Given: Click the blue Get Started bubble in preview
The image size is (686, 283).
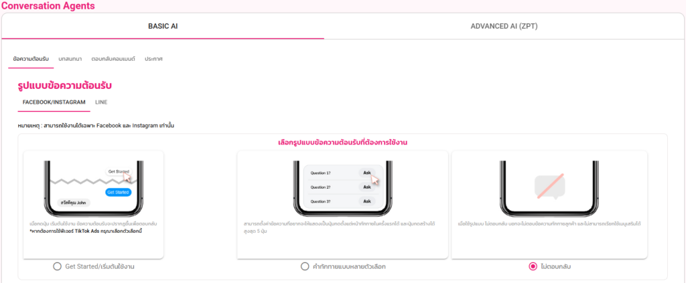Looking at the screenshot, I should click(x=118, y=192).
